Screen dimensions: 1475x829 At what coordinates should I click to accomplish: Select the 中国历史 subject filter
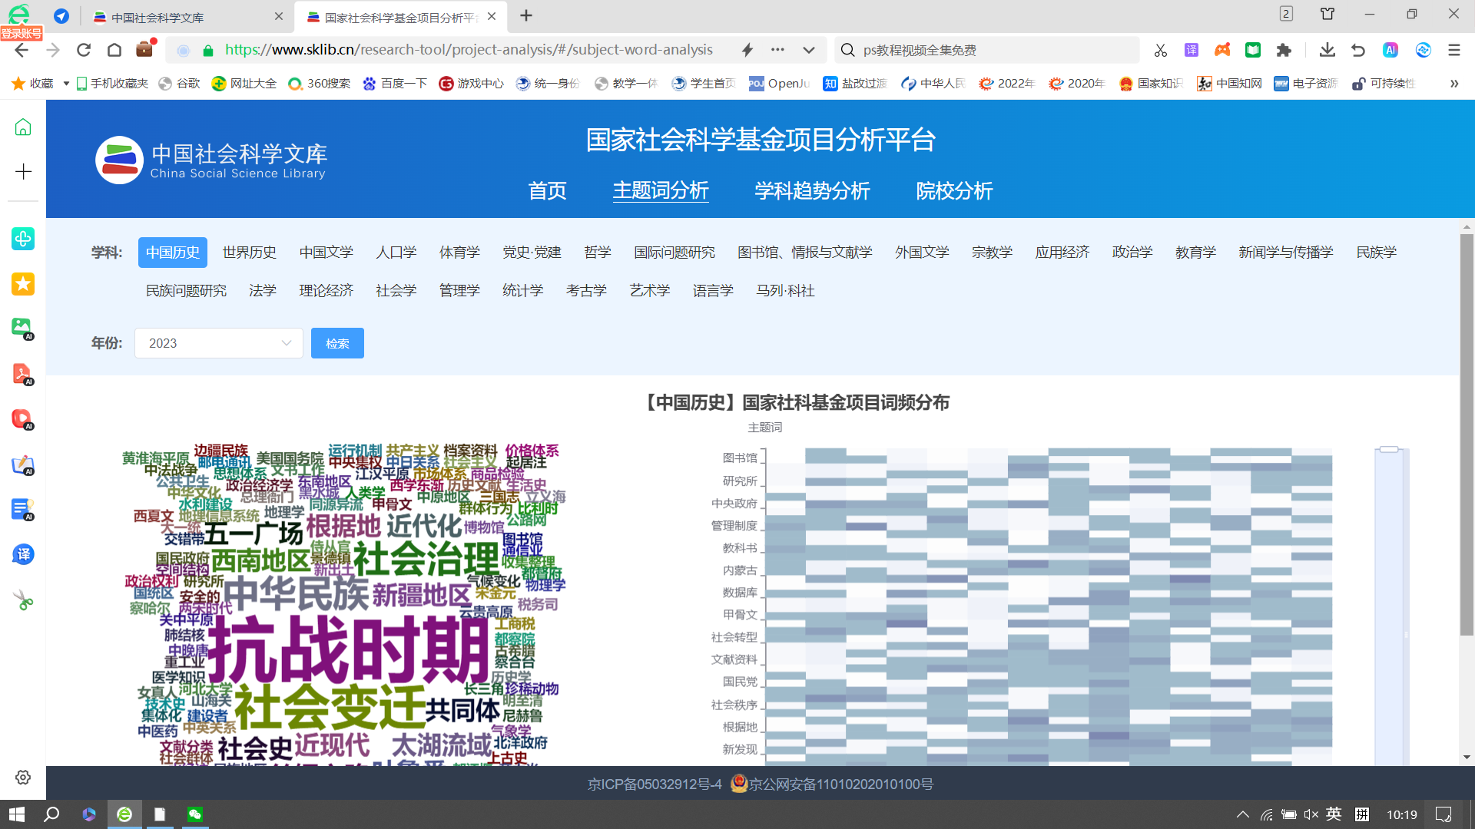point(173,253)
